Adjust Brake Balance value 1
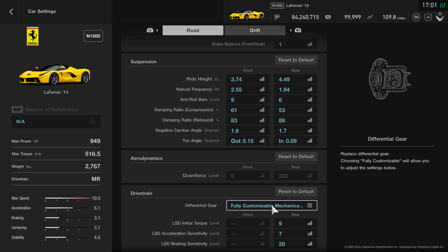448x252 pixels. pos(296,44)
